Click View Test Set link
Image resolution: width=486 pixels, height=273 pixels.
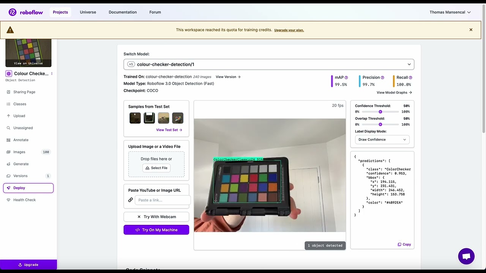coord(169,130)
